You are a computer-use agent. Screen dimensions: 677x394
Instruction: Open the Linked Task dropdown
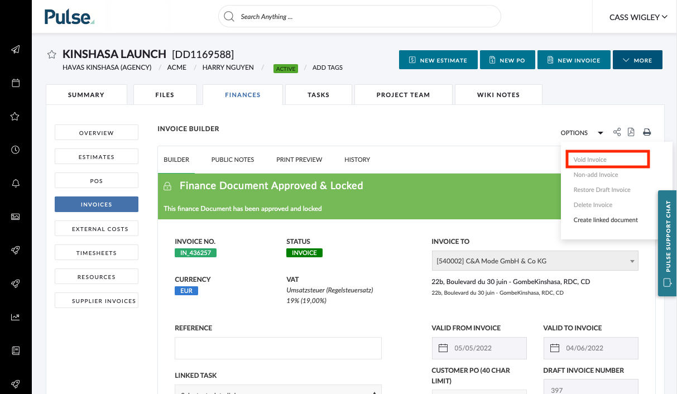278,390
